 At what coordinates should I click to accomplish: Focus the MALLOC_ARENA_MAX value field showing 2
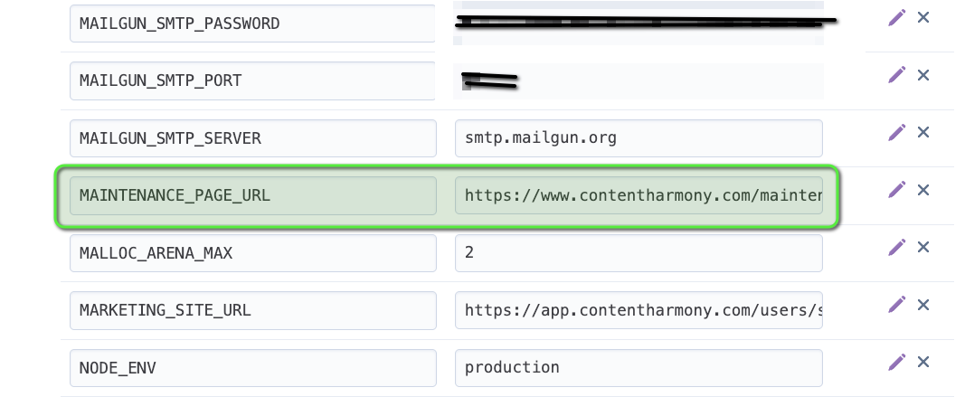coord(639,253)
